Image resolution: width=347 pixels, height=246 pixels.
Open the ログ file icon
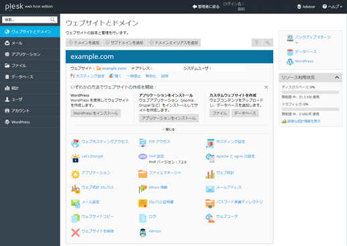click(143, 218)
